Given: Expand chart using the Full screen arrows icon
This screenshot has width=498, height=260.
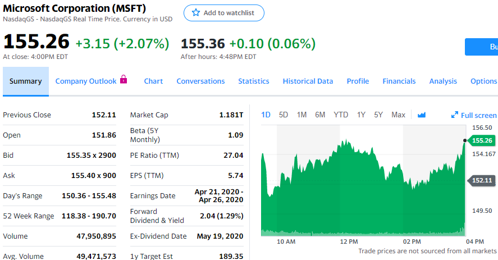Looking at the screenshot, I should 455,115.
